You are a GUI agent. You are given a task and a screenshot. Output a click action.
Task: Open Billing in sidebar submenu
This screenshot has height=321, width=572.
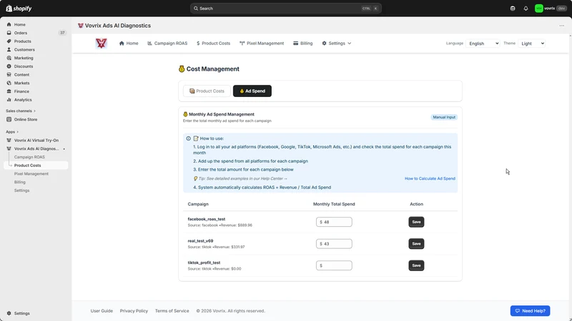[x=20, y=183]
